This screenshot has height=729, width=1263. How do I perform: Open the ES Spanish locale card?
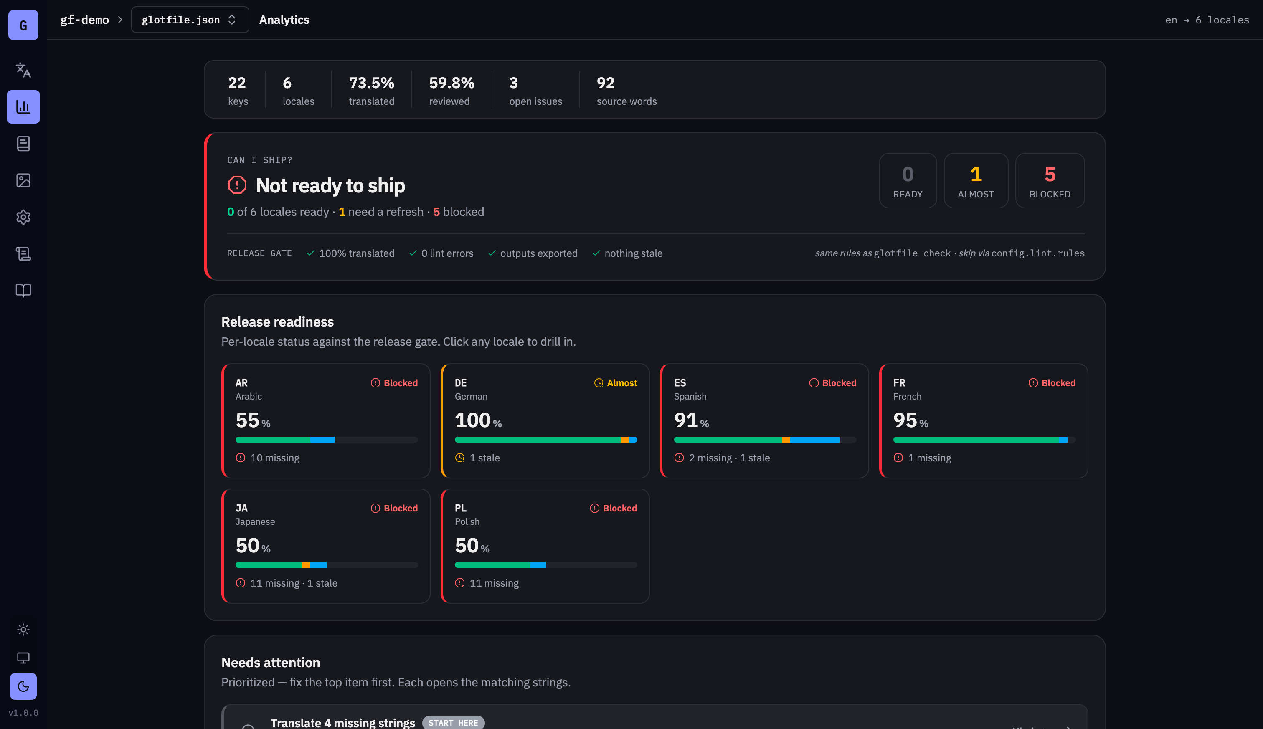coord(765,421)
